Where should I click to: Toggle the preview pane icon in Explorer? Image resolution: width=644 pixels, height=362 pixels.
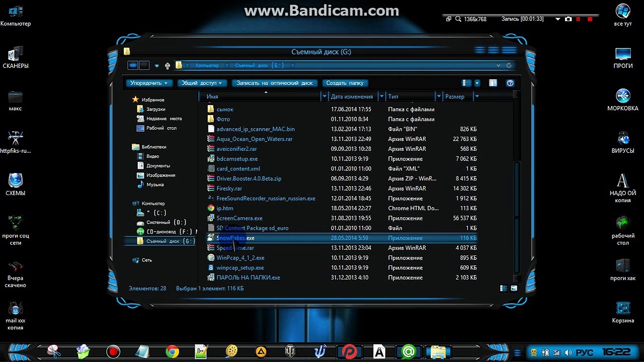point(493,83)
